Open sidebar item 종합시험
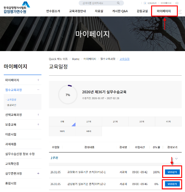 tap(11, 183)
